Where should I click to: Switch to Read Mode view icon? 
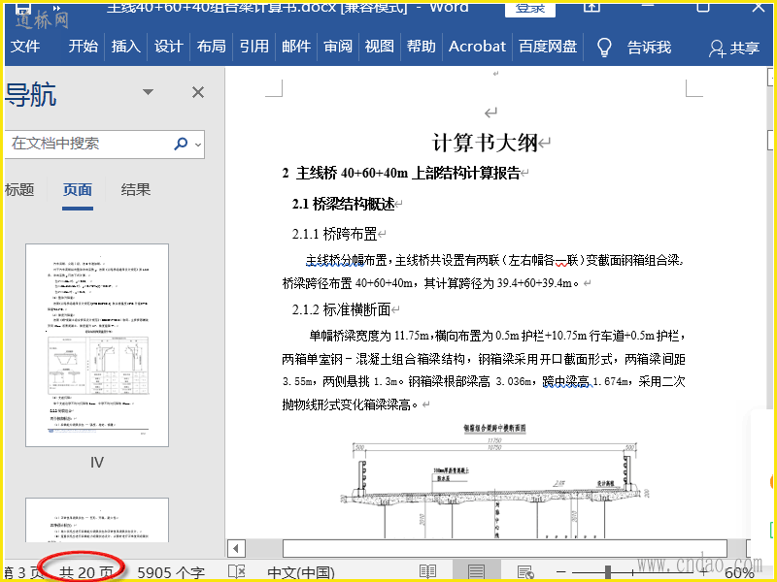[x=427, y=572]
